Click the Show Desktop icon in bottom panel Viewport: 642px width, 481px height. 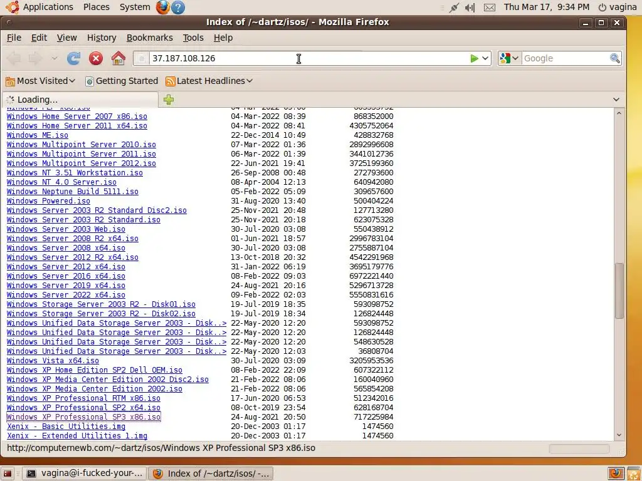tap(8, 473)
